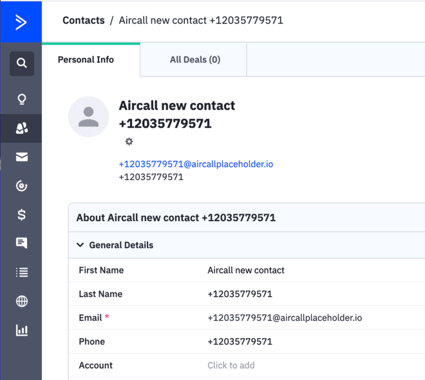Click the blue aircallplaceholder.io email link

point(196,164)
